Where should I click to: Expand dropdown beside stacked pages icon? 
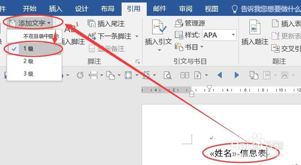[x=119, y=75]
